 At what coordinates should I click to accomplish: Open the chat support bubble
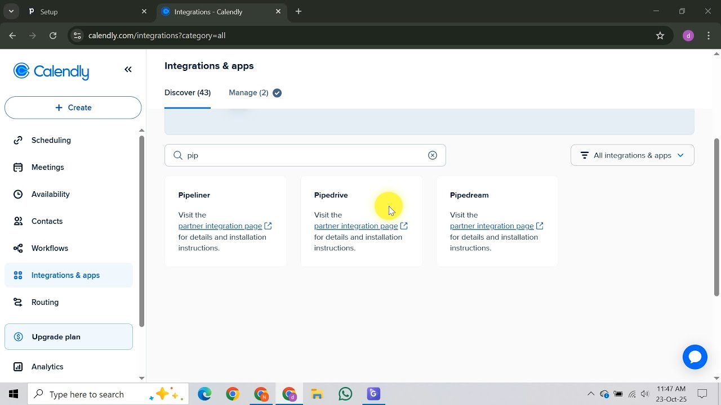(695, 357)
